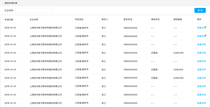Open 查看详情 link in the third row
Viewport: 210px width, 107px height.
point(201,44)
